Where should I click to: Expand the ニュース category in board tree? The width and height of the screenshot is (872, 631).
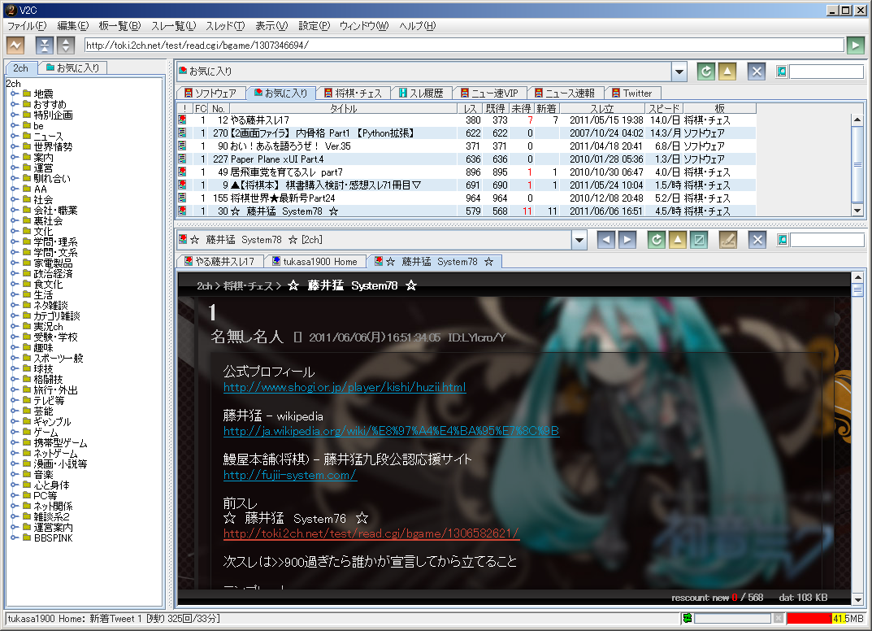pyautogui.click(x=15, y=137)
